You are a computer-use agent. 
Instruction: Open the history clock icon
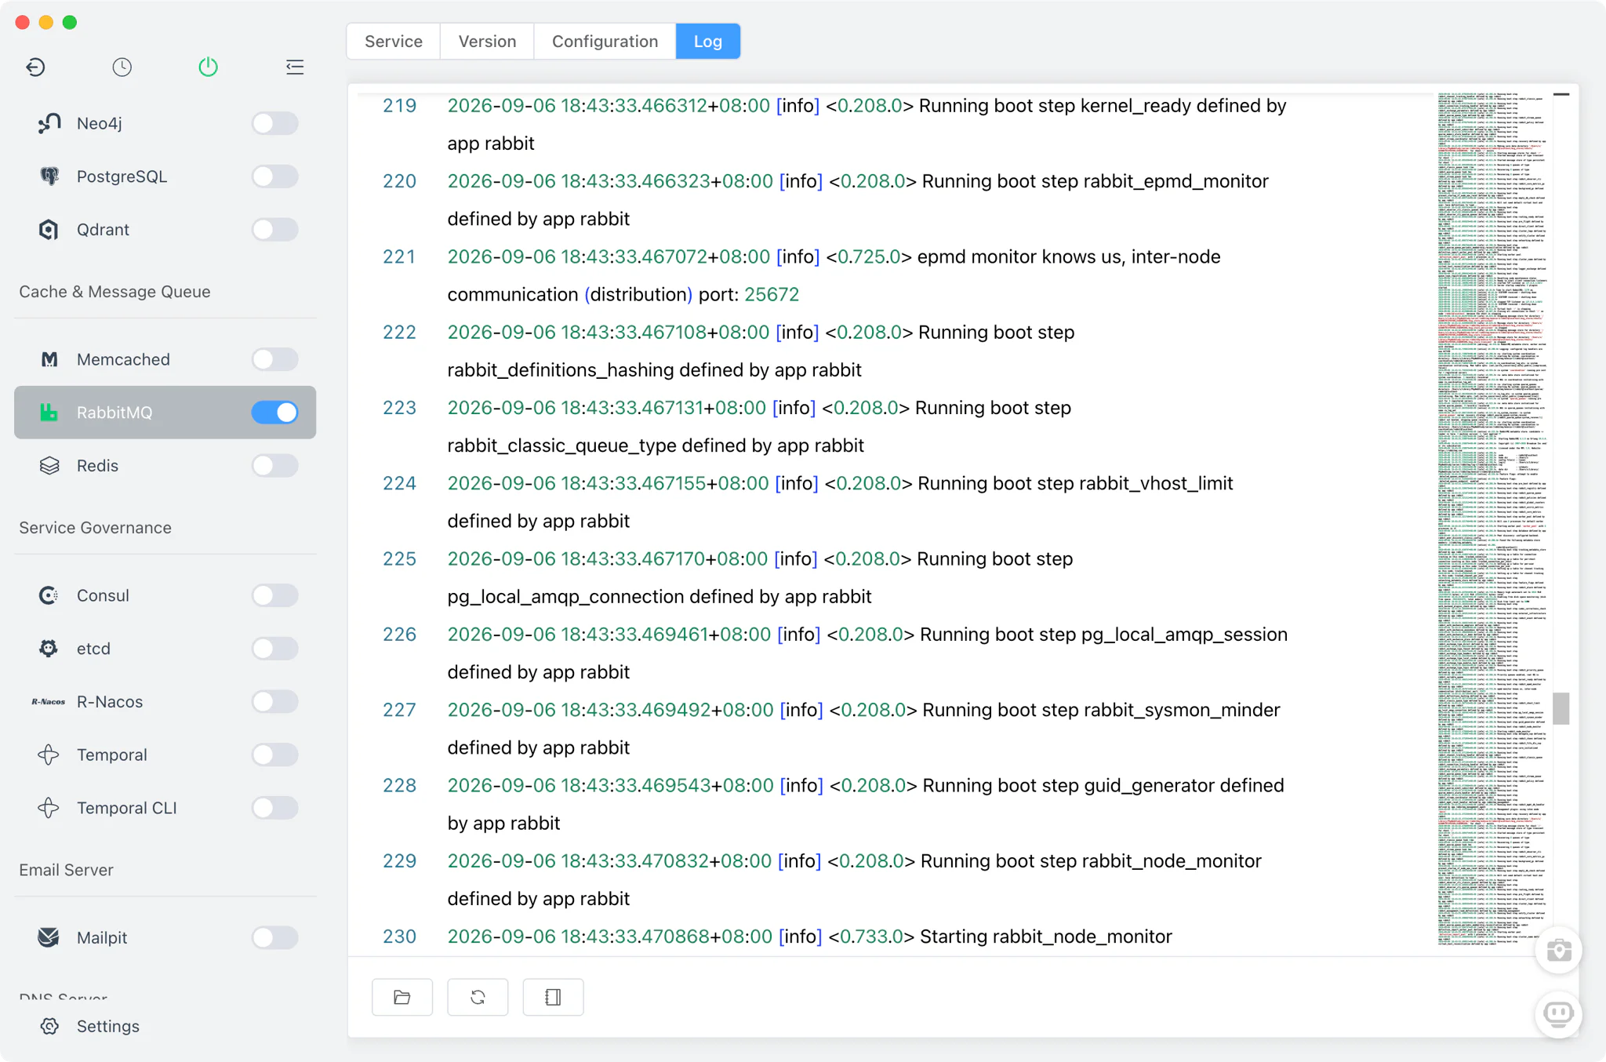tap(122, 67)
